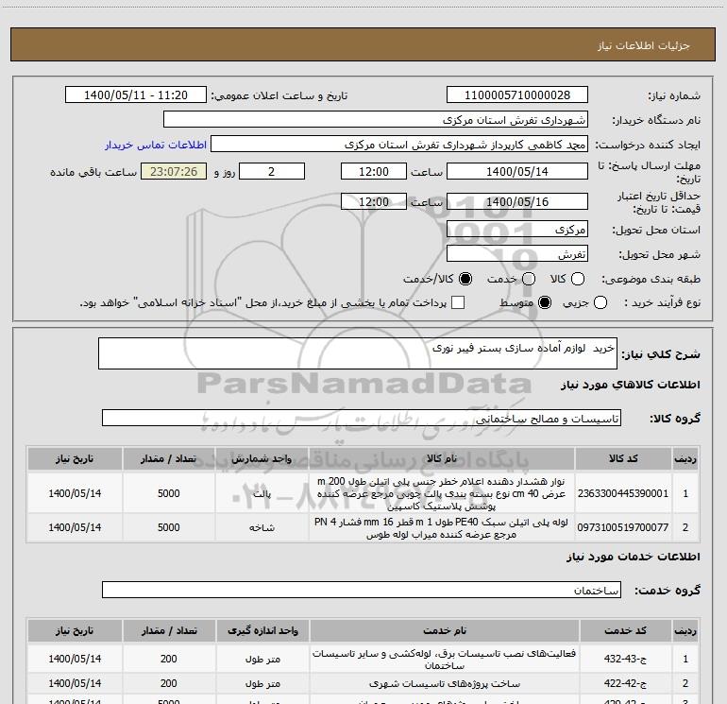Click the اطلاعات کالاهای مورد نیاز section heading

click(x=630, y=385)
